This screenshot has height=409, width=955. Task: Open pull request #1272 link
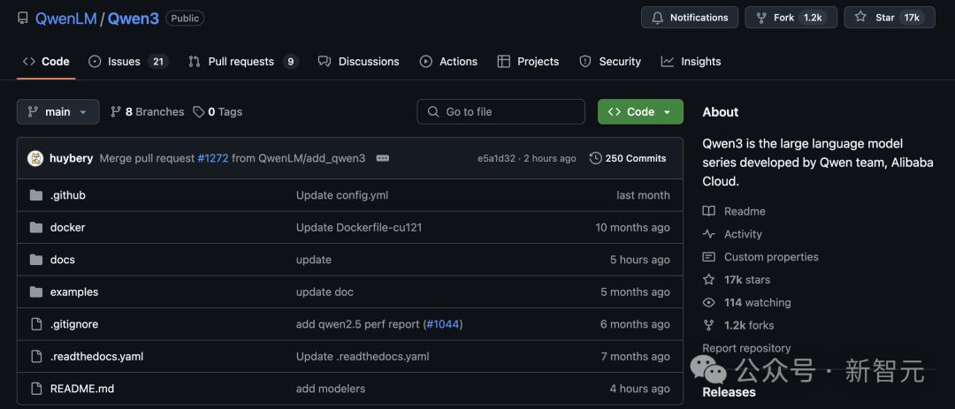[212, 158]
